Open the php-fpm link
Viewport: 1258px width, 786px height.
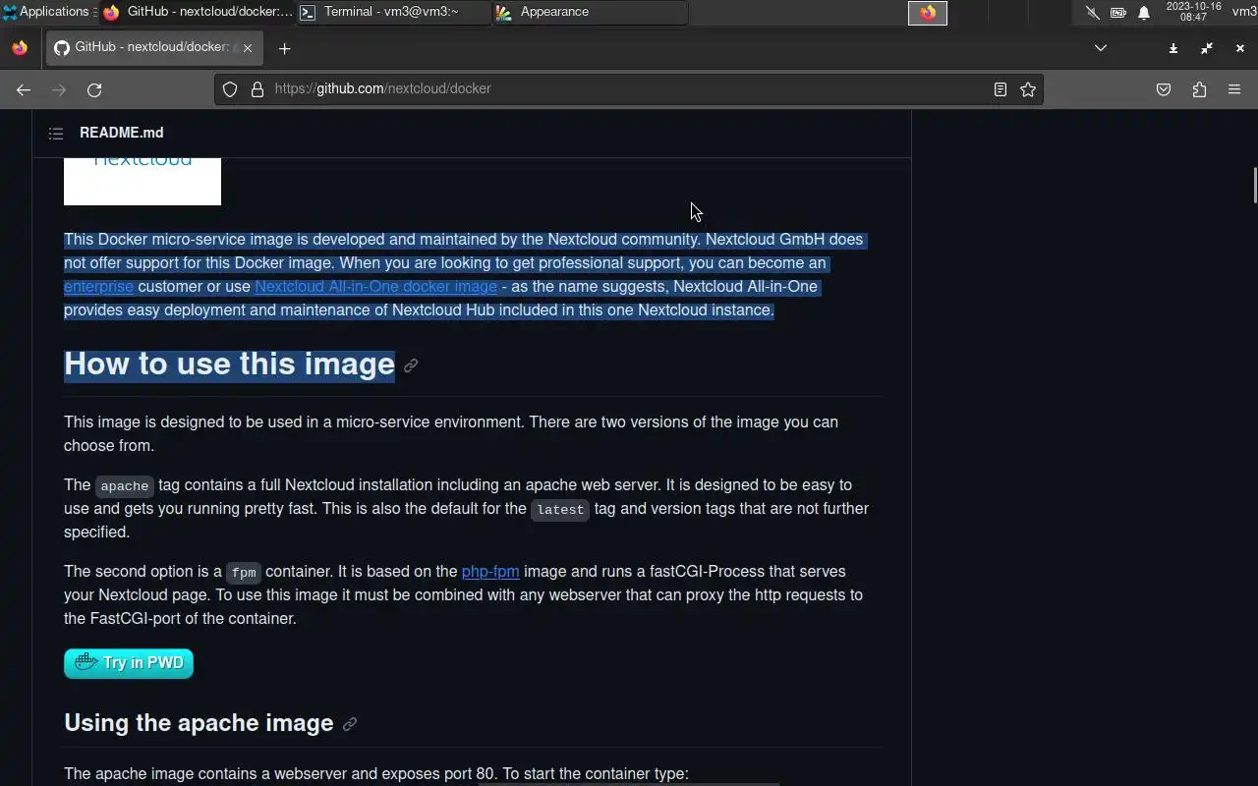(490, 572)
